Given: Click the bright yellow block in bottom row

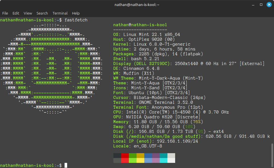Looking at the screenshot, I should [x=140, y=161].
